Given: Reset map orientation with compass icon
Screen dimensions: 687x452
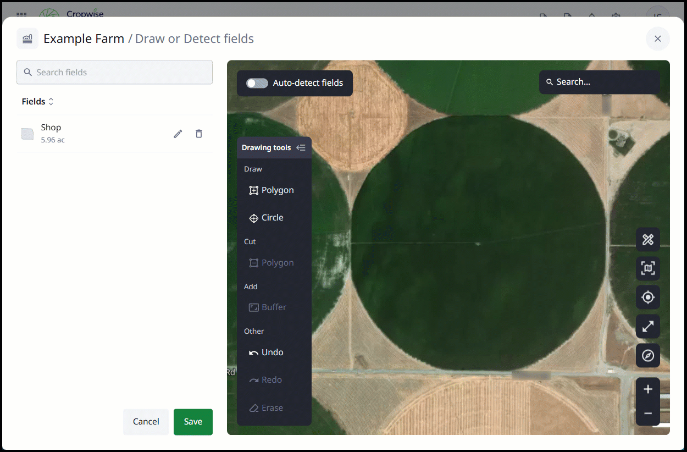Looking at the screenshot, I should [x=648, y=356].
